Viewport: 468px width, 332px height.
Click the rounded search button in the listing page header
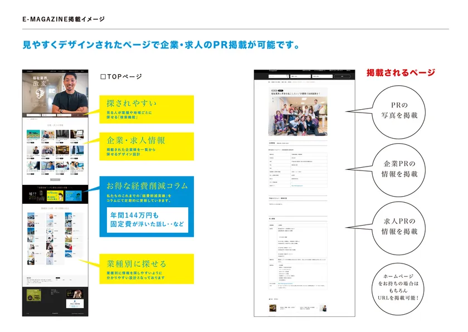342,76
